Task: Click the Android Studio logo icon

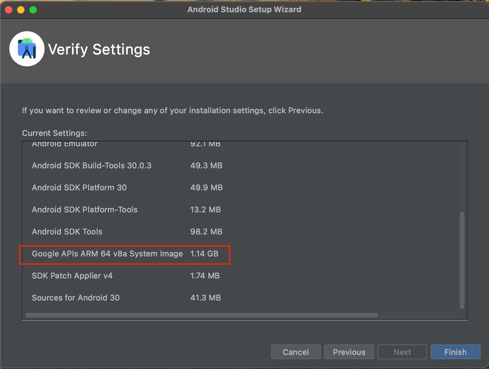Action: [x=27, y=49]
